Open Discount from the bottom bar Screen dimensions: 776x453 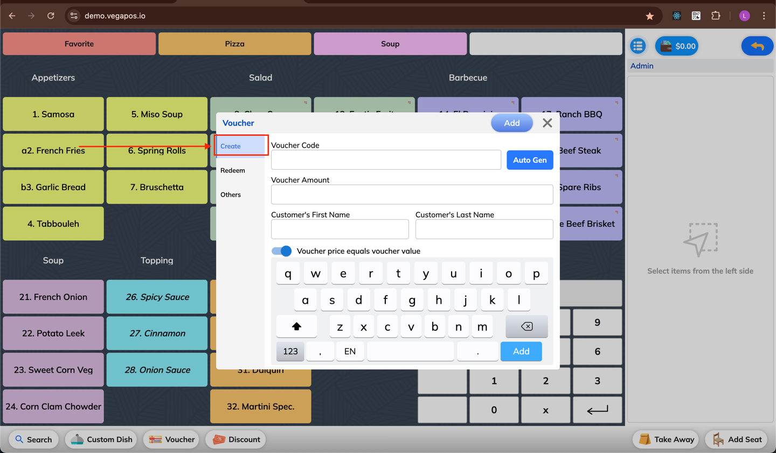click(237, 440)
